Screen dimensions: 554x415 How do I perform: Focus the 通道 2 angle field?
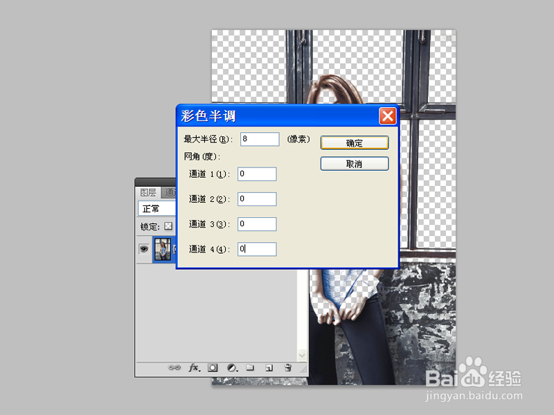coord(257,199)
